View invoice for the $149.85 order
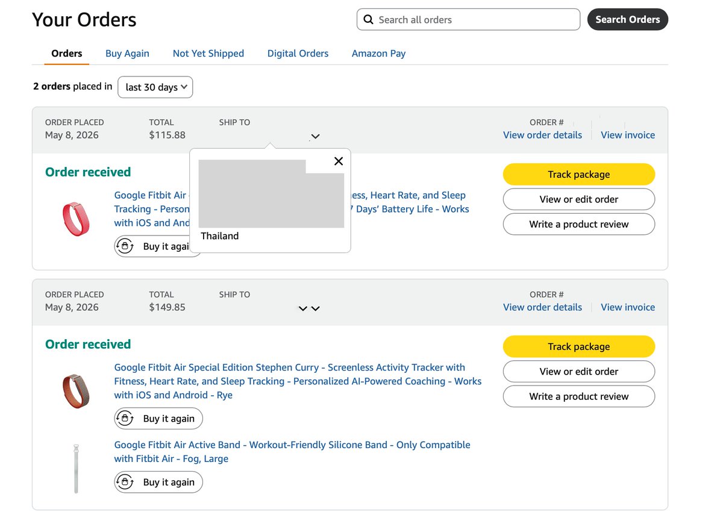This screenshot has width=723, height=518. pos(628,307)
